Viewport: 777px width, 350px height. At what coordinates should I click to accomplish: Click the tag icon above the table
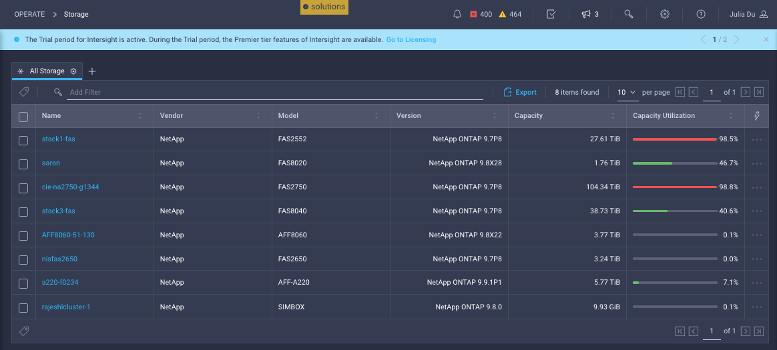pos(24,92)
